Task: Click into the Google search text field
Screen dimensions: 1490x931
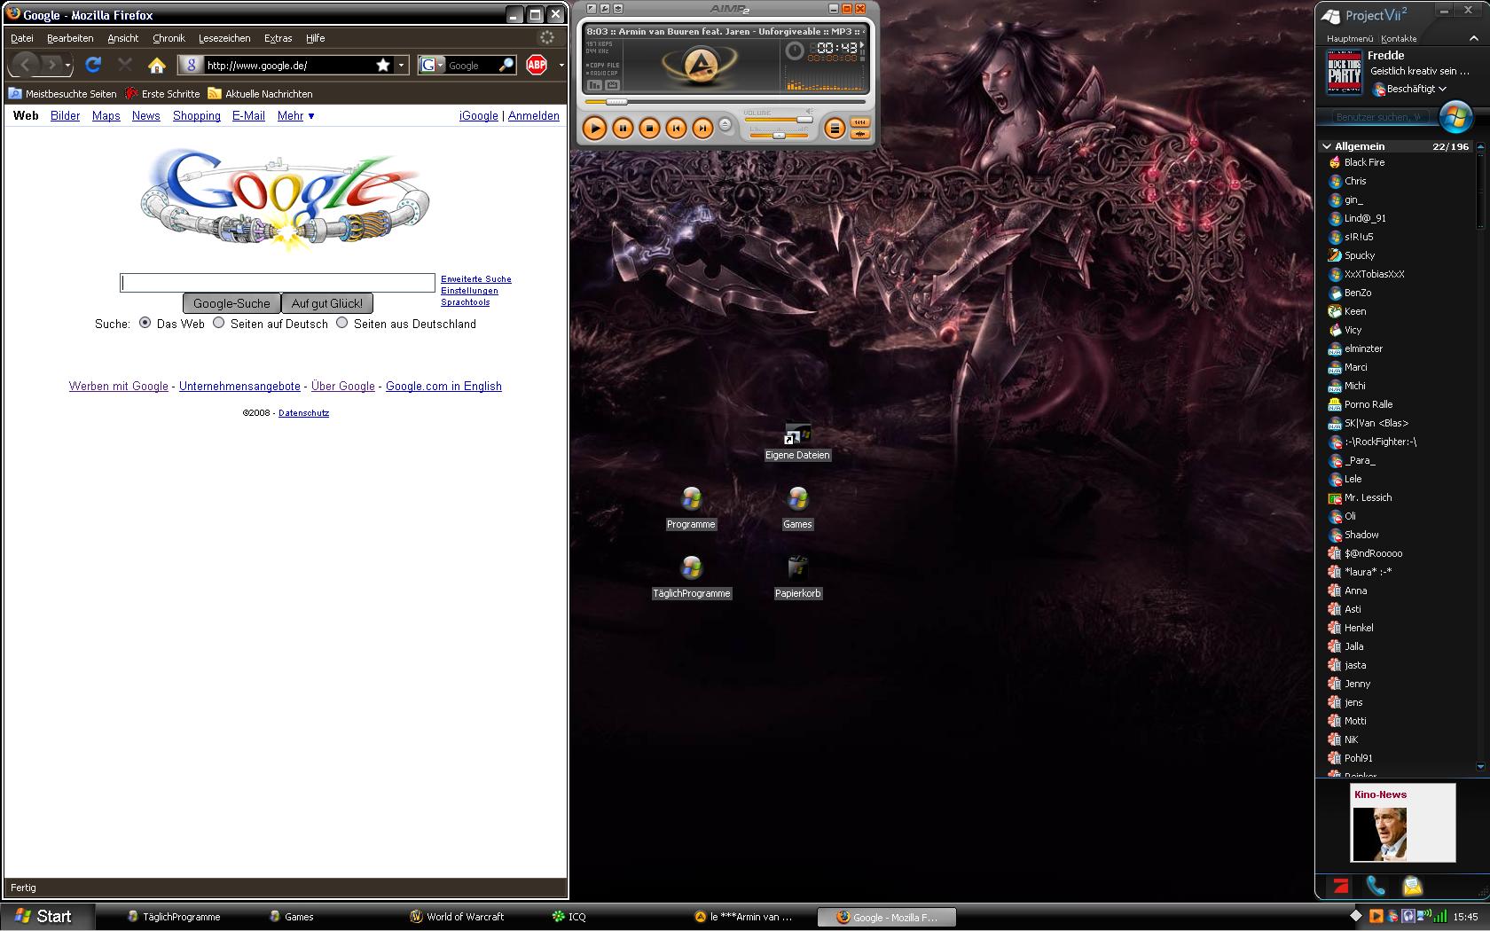Action: pos(277,283)
